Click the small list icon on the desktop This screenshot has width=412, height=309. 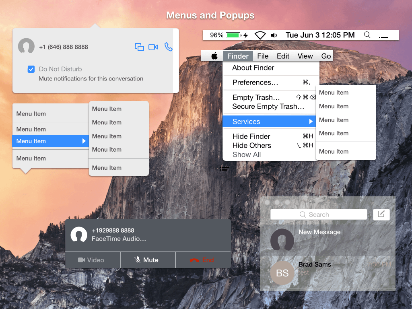tap(225, 169)
